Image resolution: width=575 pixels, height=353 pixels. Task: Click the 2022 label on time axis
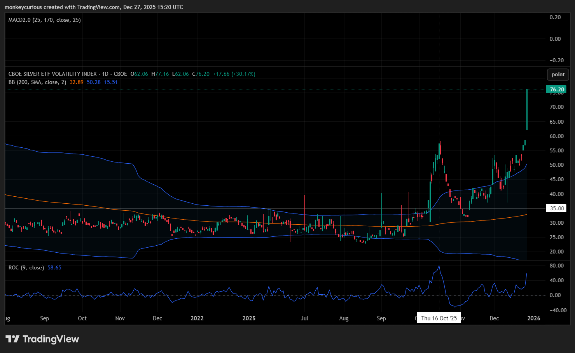197,318
